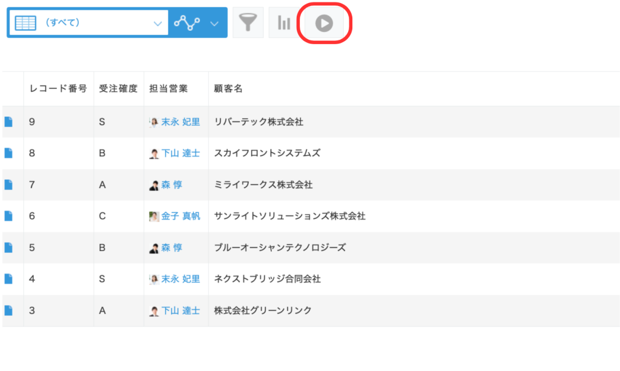620x371 pixels.
Task: Click the 顧客名 column header
Action: [x=228, y=88]
